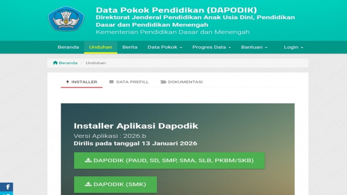The height and width of the screenshot is (195, 347).
Task: Expand the Bantuan help dropdown
Action: pyautogui.click(x=254, y=47)
